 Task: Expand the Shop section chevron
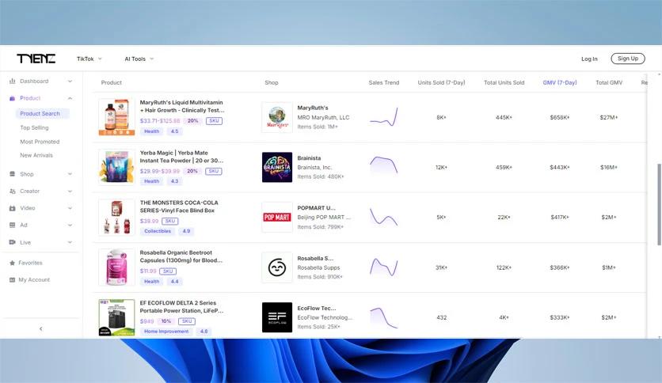pos(70,174)
